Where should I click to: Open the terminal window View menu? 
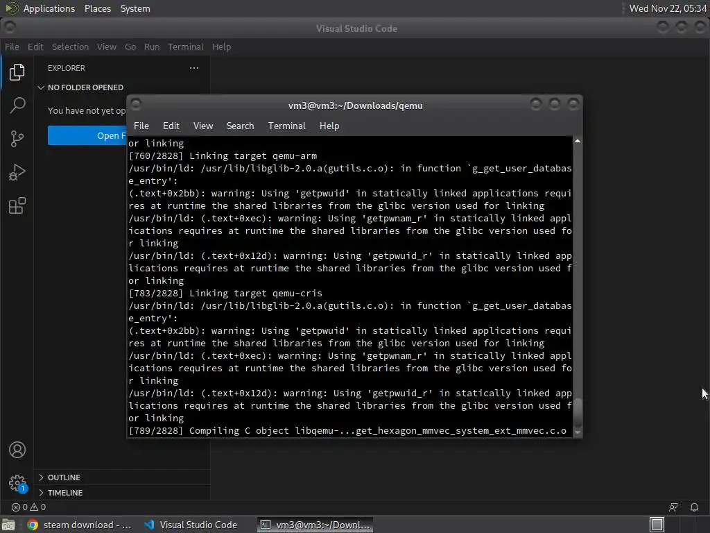click(203, 126)
